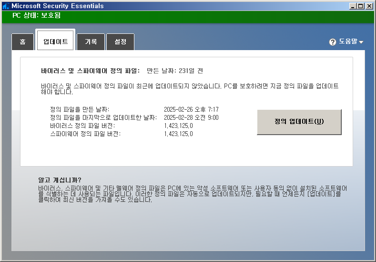The height and width of the screenshot is (262, 376).
Task: Click the Security Essentials title bar icon
Action: (x=6, y=6)
